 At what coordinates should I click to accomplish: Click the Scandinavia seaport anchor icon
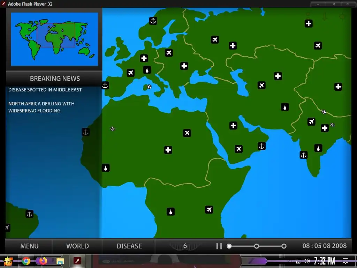[x=153, y=21]
